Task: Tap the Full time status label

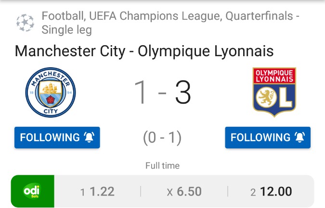Action: click(x=162, y=166)
